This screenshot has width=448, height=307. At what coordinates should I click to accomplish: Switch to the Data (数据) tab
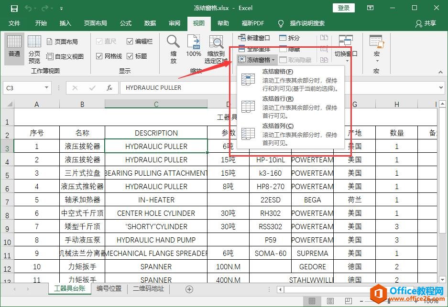click(x=150, y=23)
